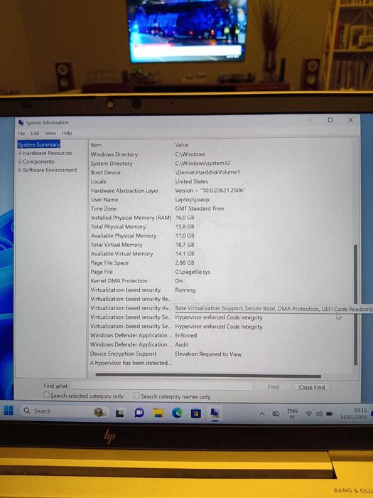Open the Windows Start menu
This screenshot has height=498, width=373.
point(9,410)
